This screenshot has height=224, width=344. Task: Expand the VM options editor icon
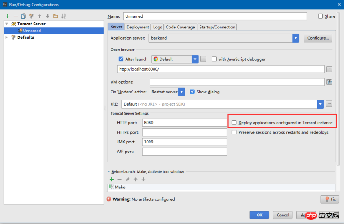pyautogui.click(x=329, y=82)
